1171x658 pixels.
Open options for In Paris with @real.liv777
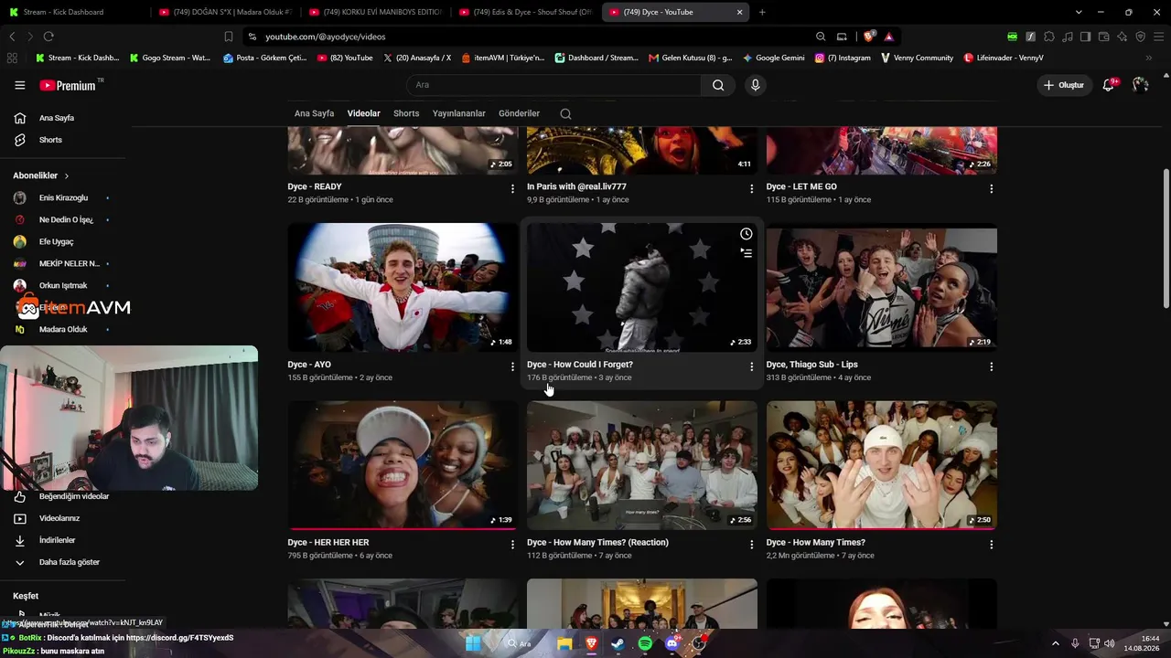[x=752, y=188]
